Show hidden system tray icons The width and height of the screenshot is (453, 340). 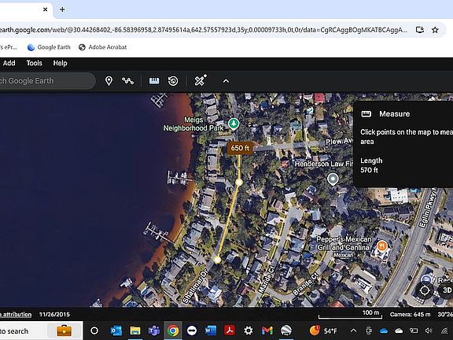[x=353, y=331]
